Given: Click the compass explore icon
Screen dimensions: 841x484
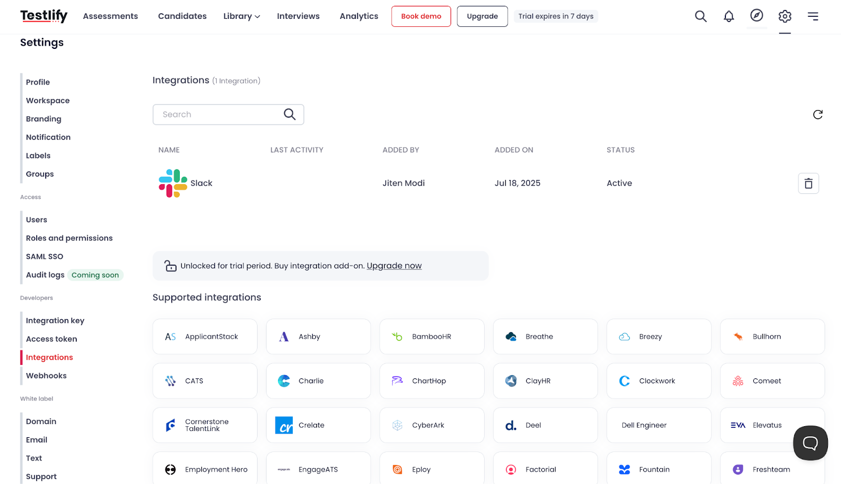Looking at the screenshot, I should 757,15.
